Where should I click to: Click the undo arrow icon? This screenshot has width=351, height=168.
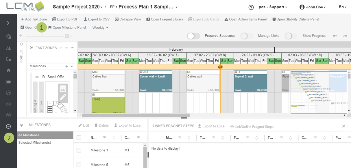[335, 36]
